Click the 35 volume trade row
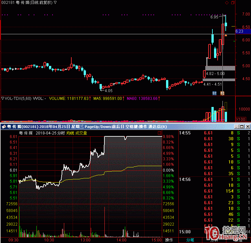The height and width of the screenshot is (243, 251). click(214, 174)
